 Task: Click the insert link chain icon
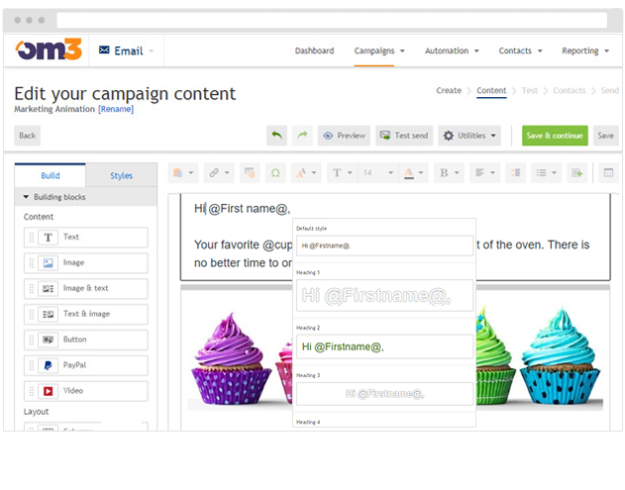214,172
